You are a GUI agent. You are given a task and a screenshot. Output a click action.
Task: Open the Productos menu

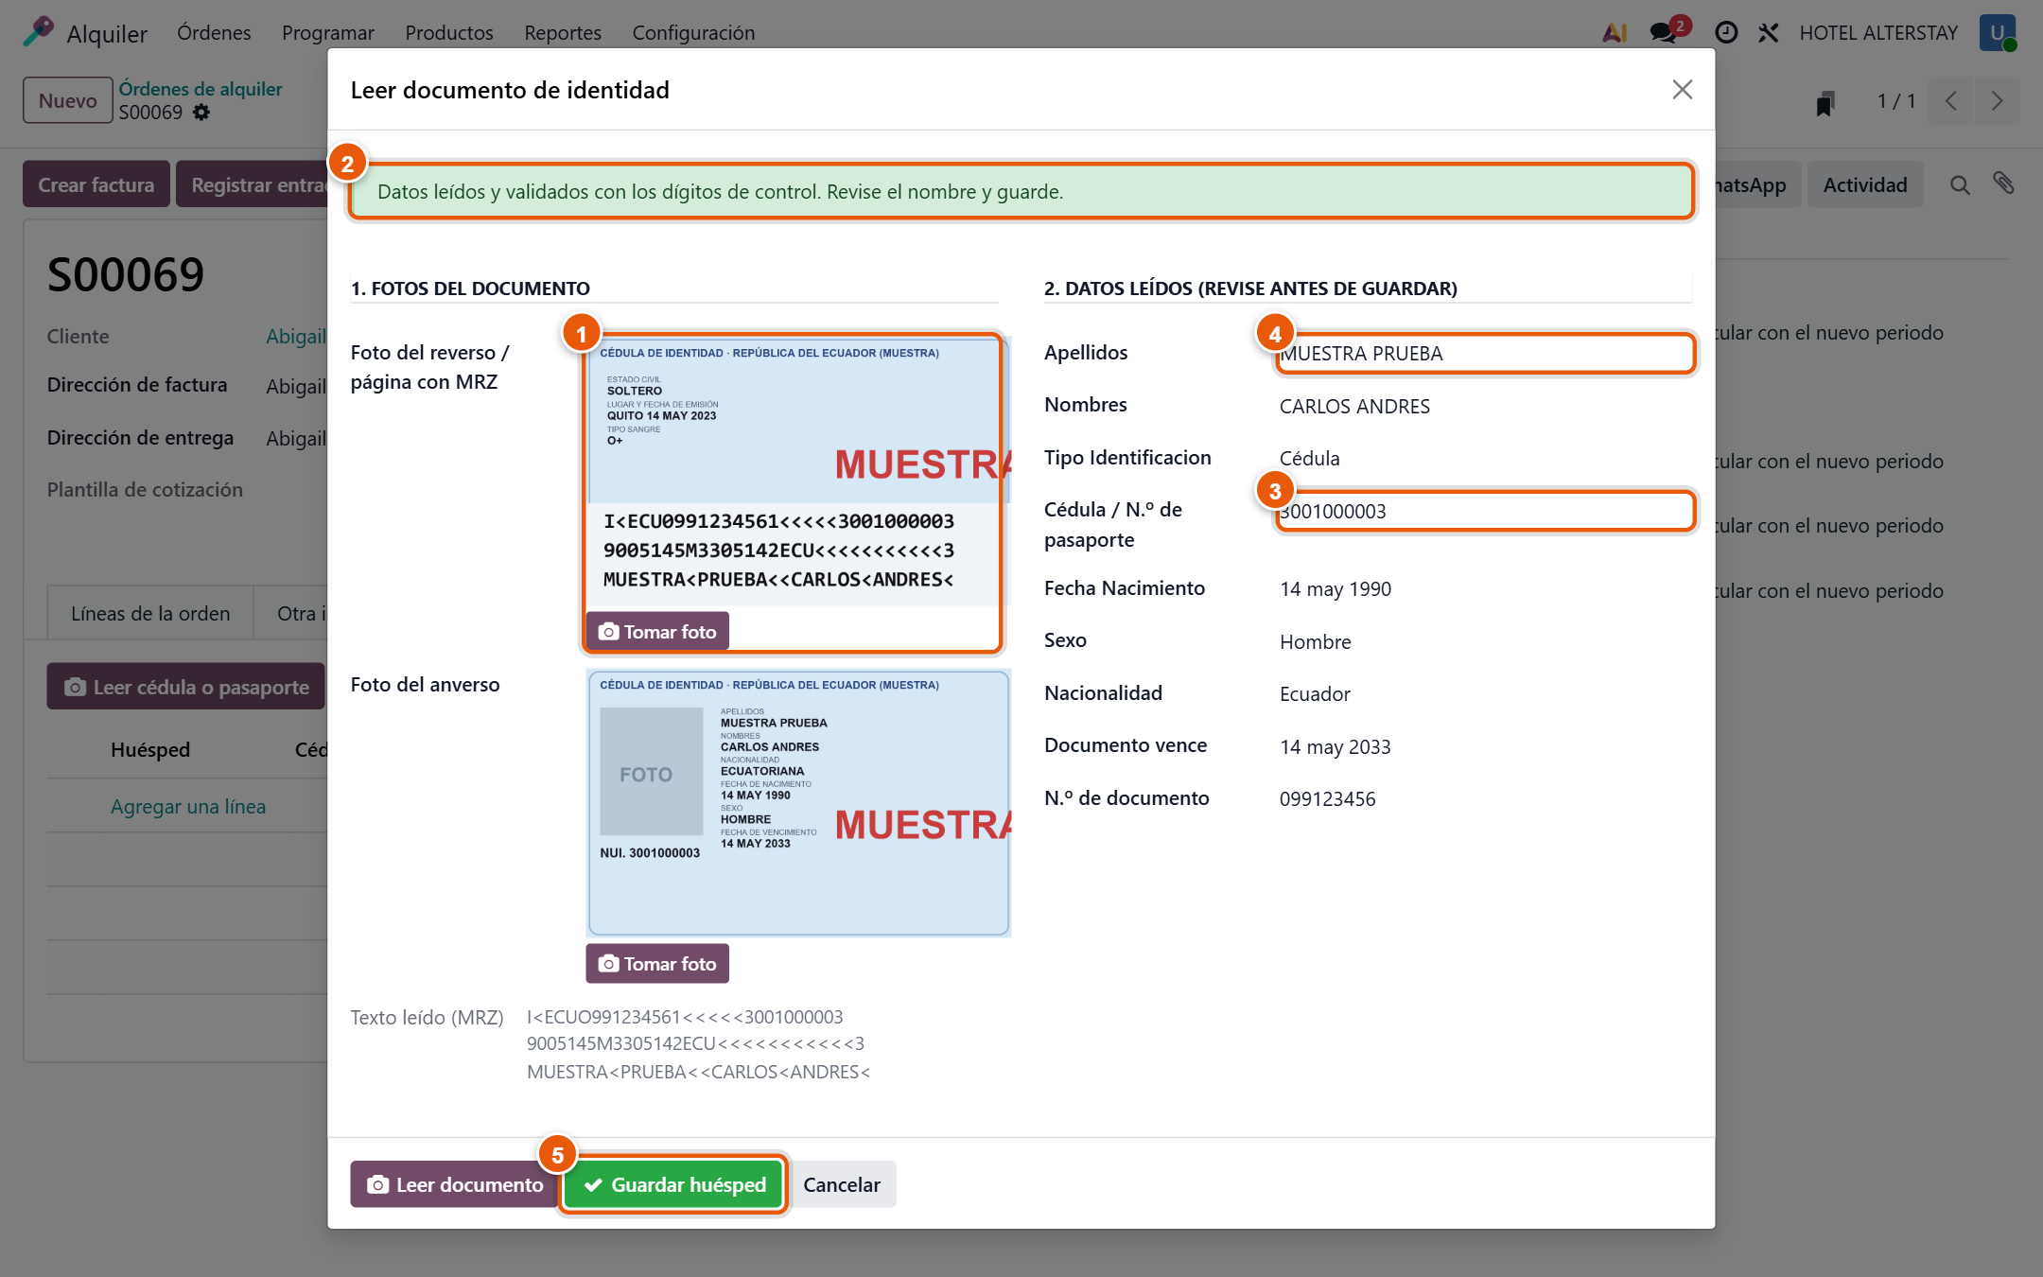click(x=449, y=33)
